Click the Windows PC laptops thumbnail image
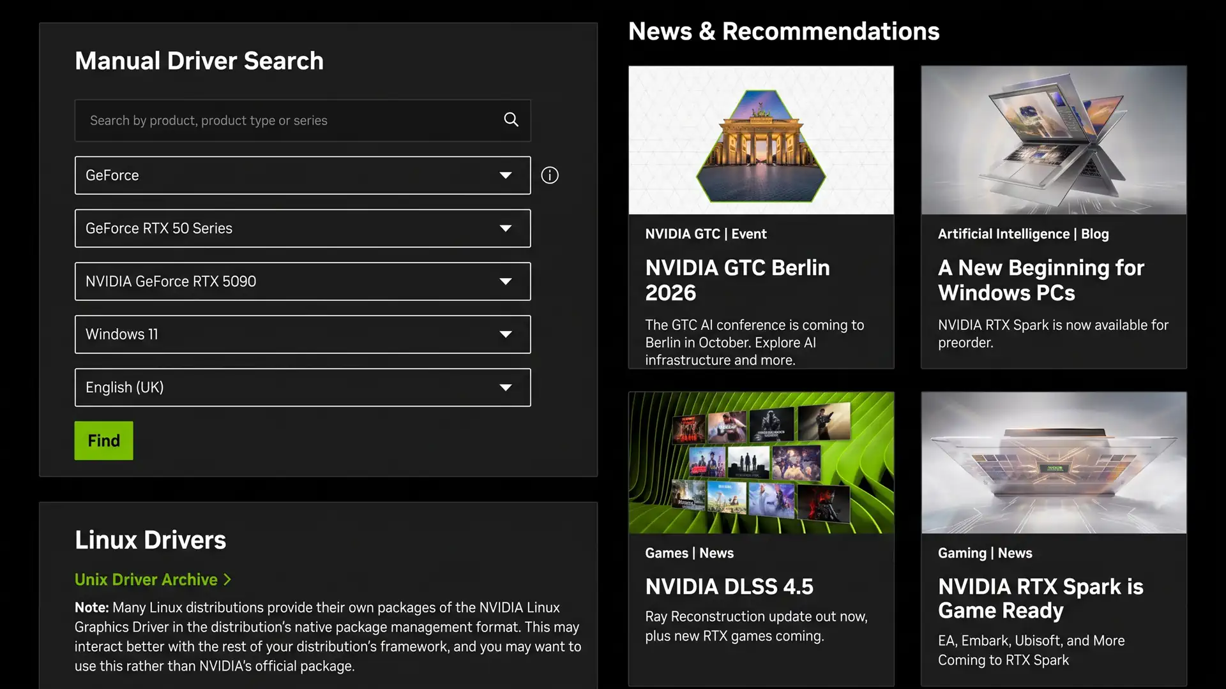Viewport: 1226px width, 689px height. tap(1054, 140)
